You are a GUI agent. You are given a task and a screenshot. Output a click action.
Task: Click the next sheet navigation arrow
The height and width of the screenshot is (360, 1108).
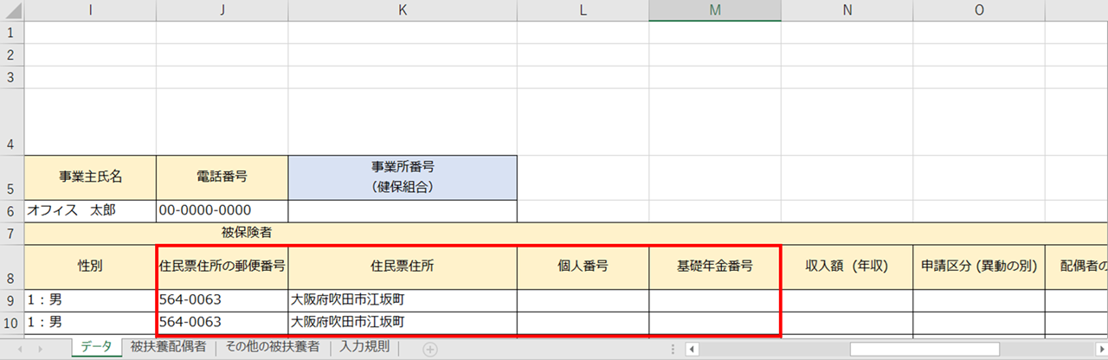click(x=42, y=349)
